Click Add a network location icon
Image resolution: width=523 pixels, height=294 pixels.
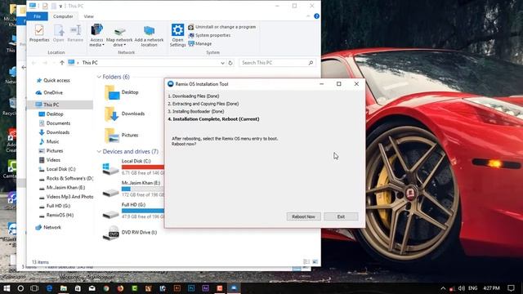[x=149, y=36]
